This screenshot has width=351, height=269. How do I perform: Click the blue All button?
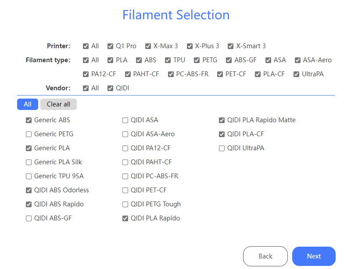[28, 104]
